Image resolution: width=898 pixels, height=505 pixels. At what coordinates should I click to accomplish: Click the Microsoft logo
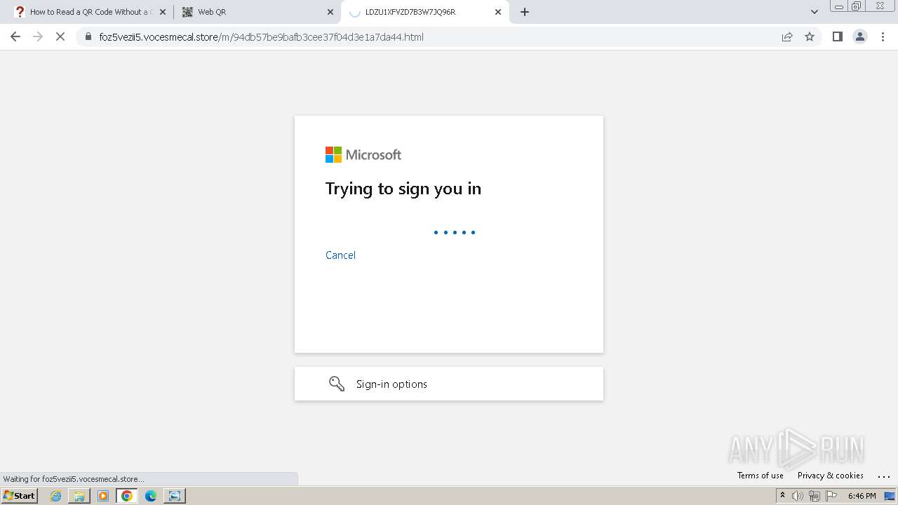363,155
